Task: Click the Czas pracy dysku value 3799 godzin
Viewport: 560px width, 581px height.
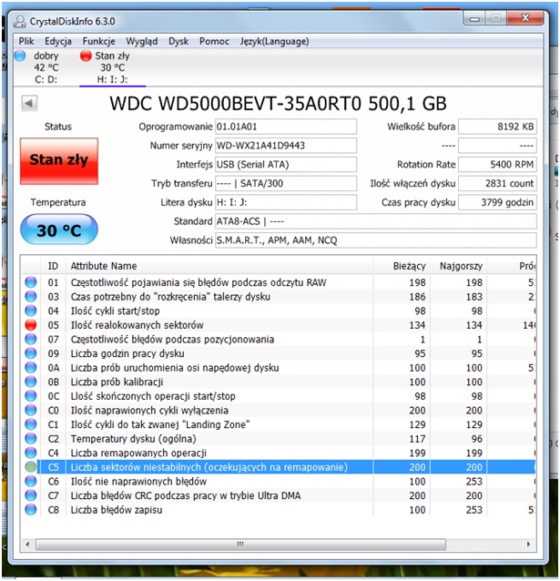Action: click(x=497, y=202)
